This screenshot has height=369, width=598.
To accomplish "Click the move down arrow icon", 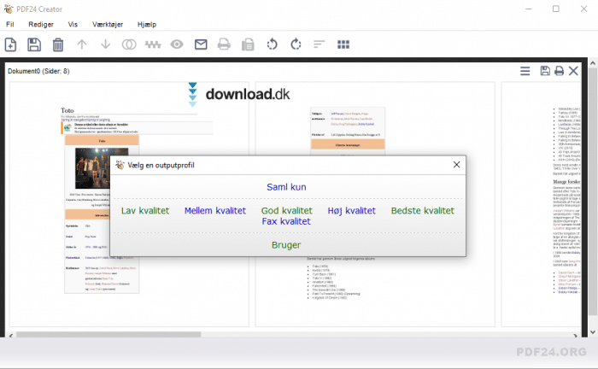I will point(106,44).
